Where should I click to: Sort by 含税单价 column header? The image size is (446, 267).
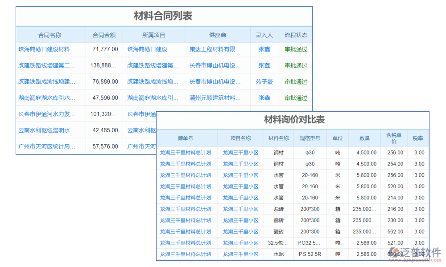tap(393, 138)
